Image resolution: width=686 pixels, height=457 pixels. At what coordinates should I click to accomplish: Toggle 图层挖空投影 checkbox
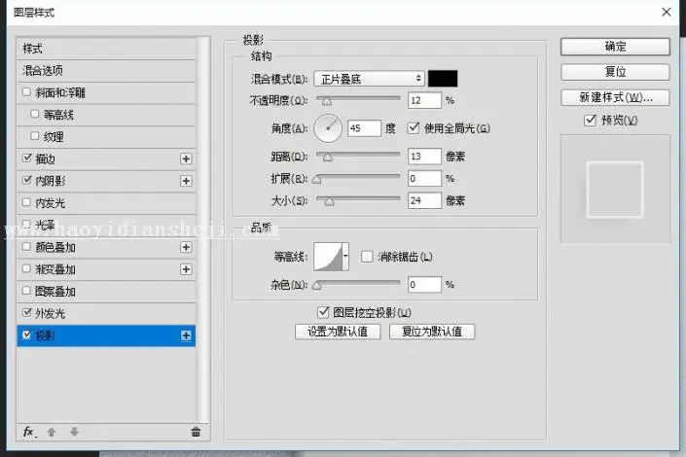pos(323,312)
